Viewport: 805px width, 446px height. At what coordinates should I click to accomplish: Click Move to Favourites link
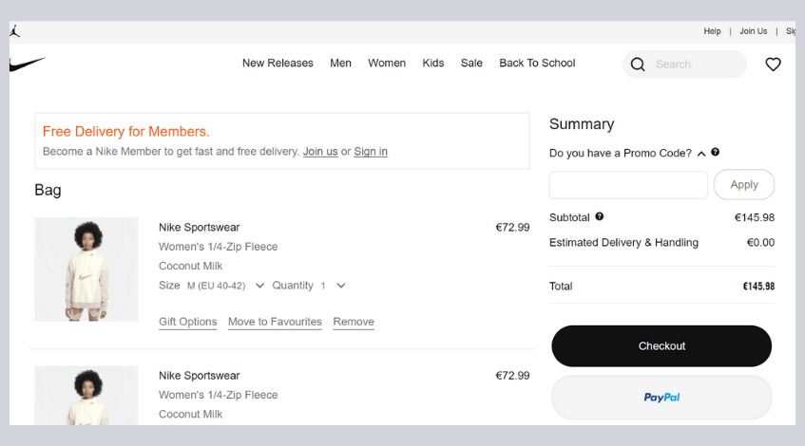[x=275, y=322]
